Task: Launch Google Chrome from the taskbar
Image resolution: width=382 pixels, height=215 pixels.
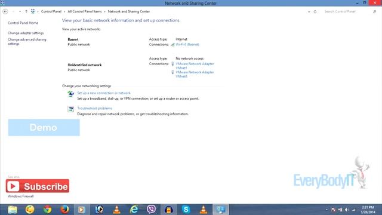Action: (47, 210)
